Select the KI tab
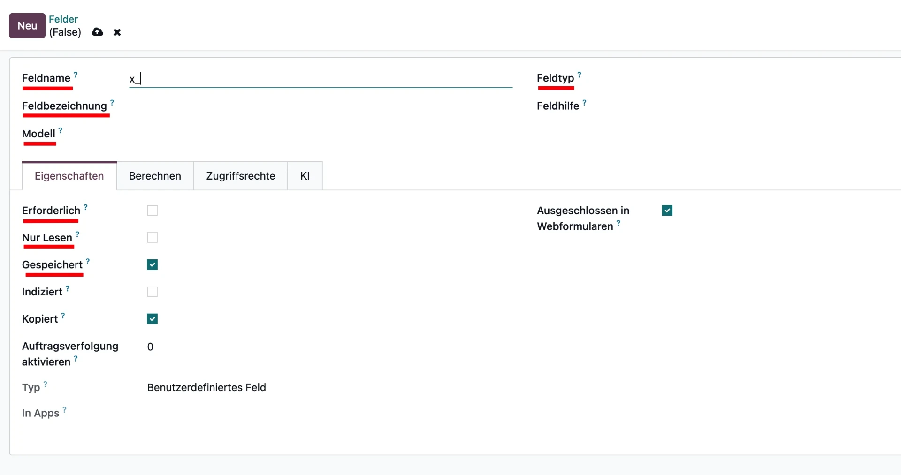Viewport: 901px width, 475px height. [x=305, y=176]
